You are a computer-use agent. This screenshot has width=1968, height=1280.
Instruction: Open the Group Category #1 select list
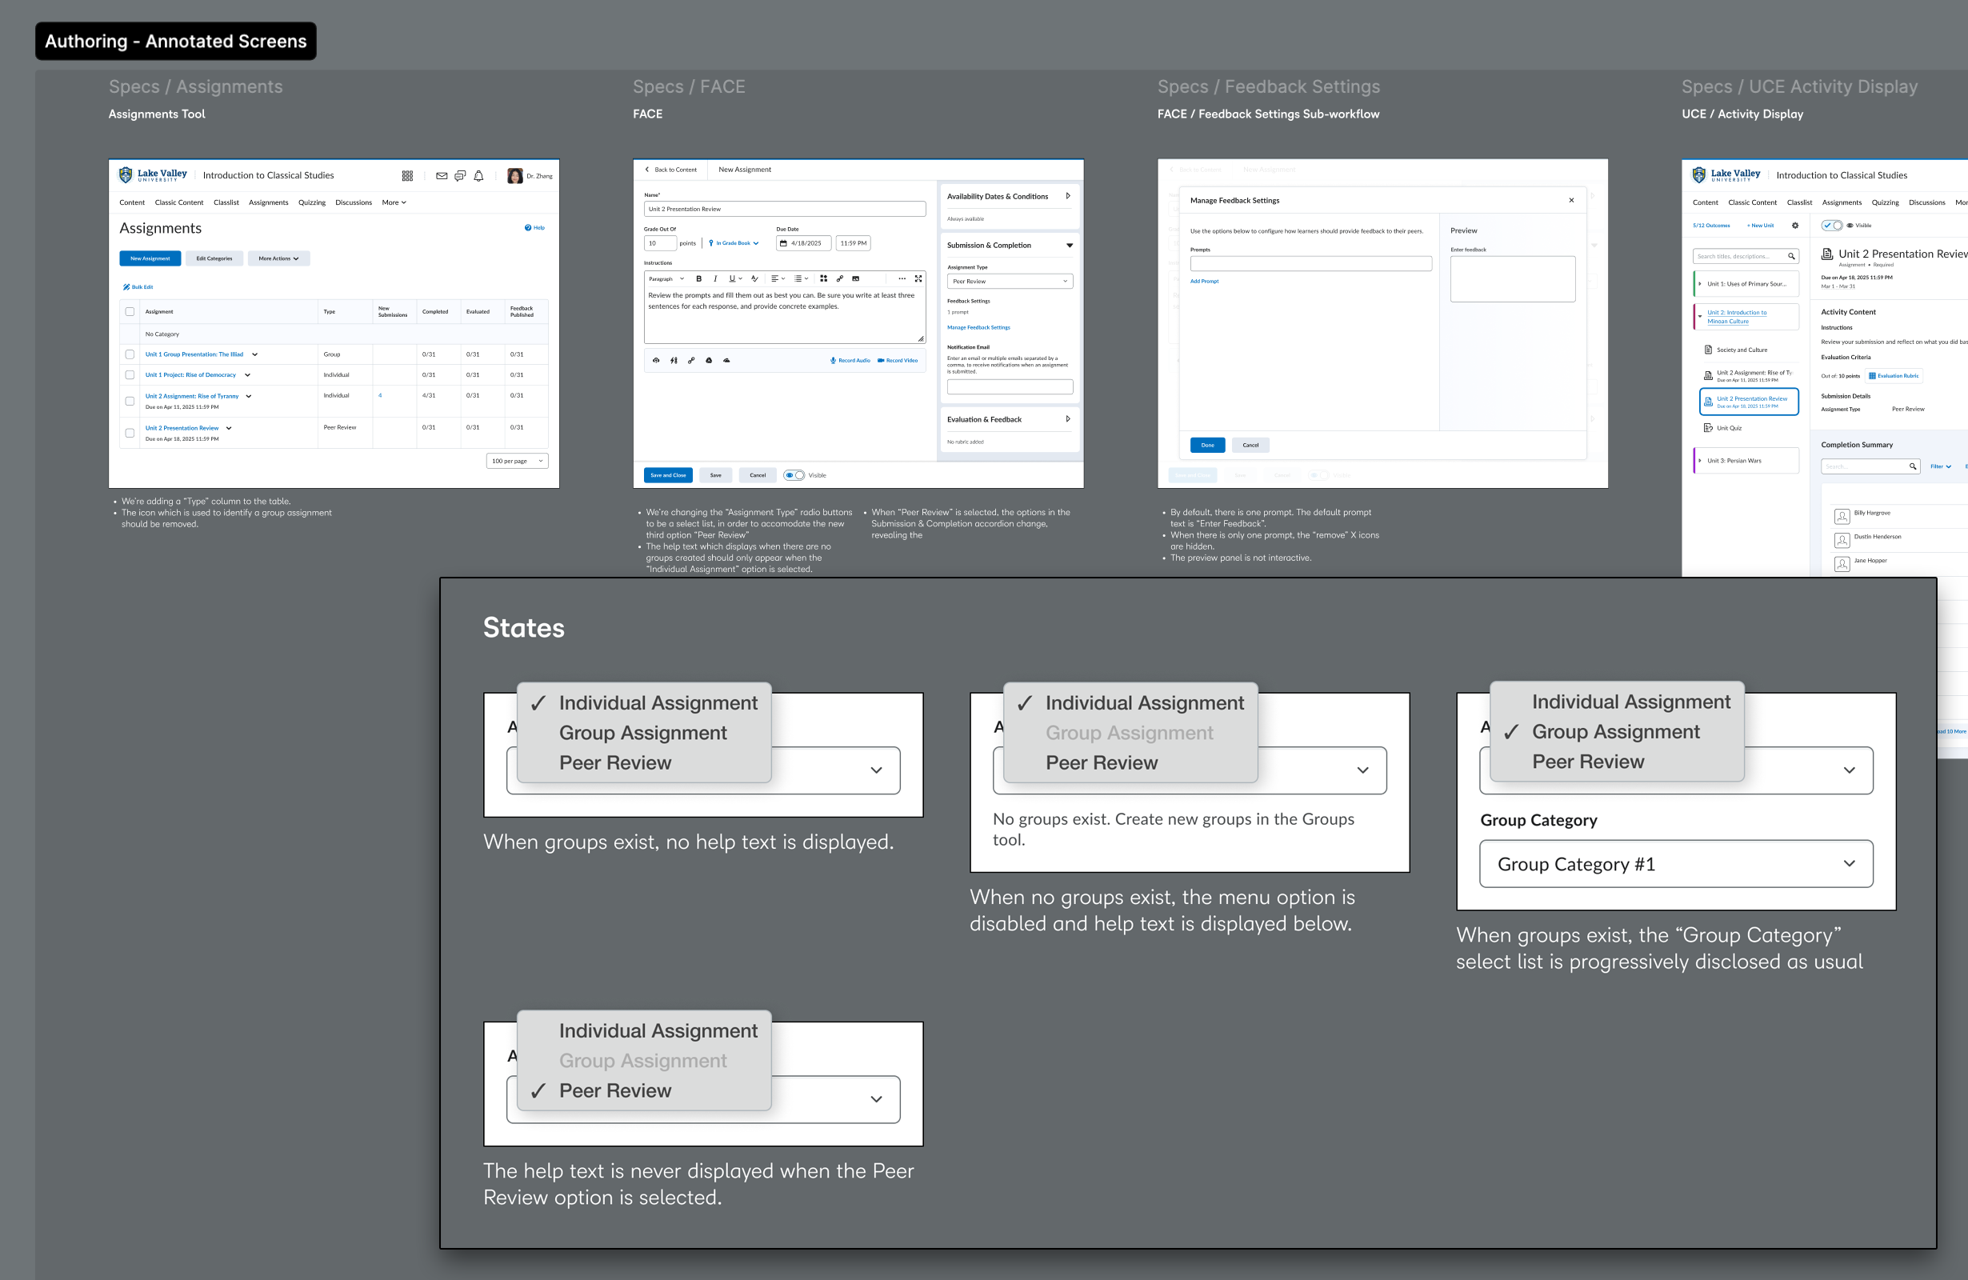point(1675,864)
